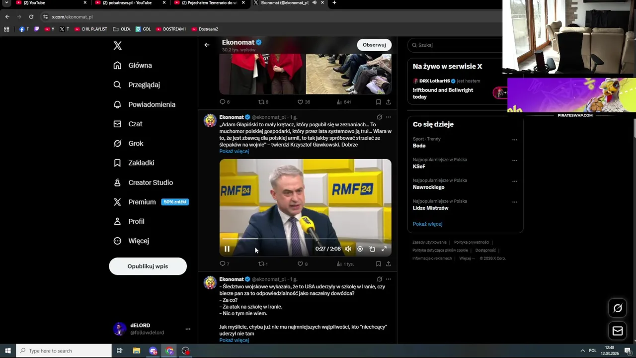
Task: Open left photo of top tweet
Action: [262, 74]
